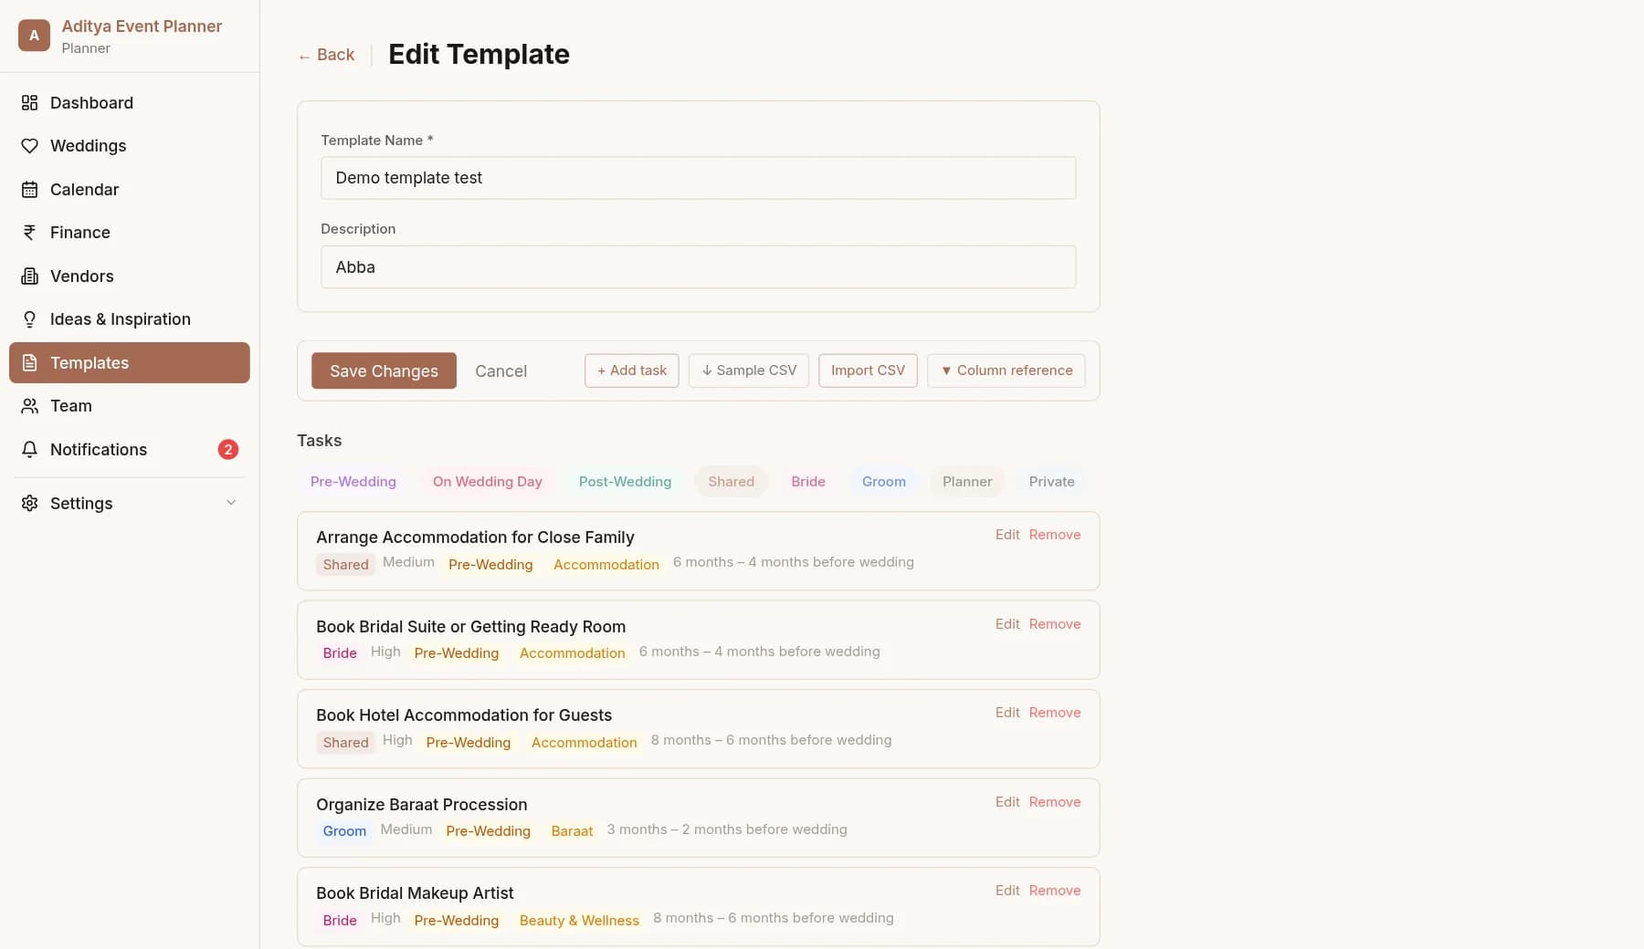Click the Ideas & Inspiration lightbulb icon
Screen dimensions: 1644x949
tap(29, 319)
